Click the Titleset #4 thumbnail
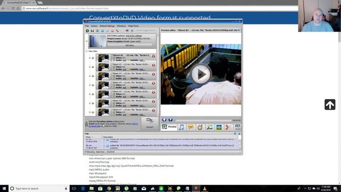This screenshot has width=341, height=192. (x=103, y=85)
